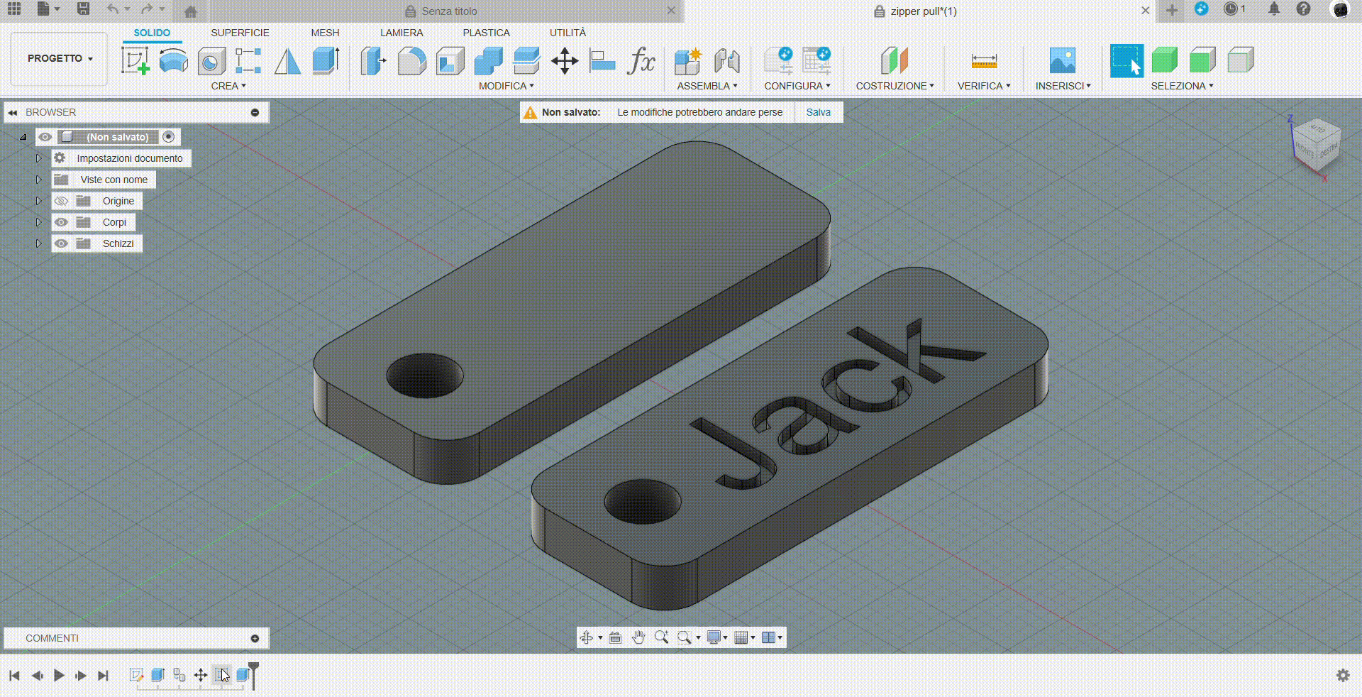Click the Shell tool icon
This screenshot has width=1362, height=697.
(450, 61)
